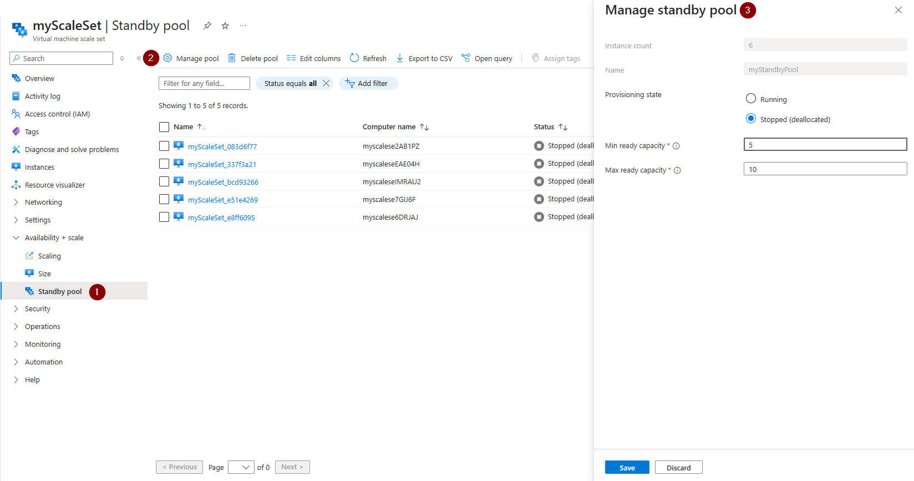Pin the myScaleSet blade
914x481 pixels.
[x=207, y=26]
